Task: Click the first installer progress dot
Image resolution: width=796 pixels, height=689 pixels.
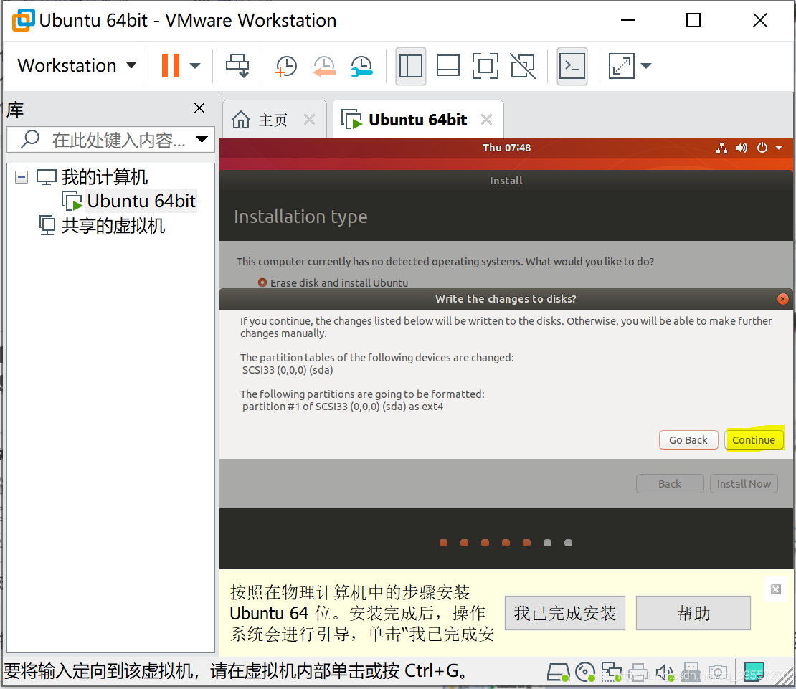Action: click(x=443, y=542)
